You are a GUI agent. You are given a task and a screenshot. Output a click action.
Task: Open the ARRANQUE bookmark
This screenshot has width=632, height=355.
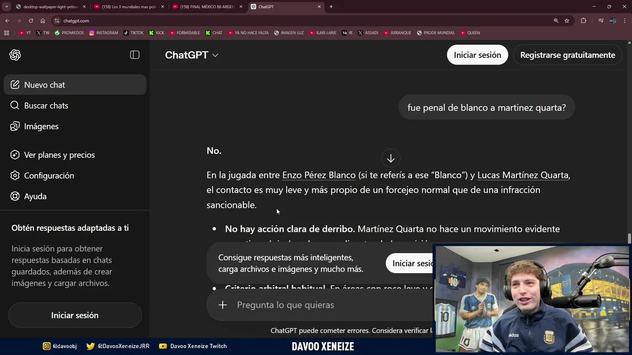[x=397, y=33]
